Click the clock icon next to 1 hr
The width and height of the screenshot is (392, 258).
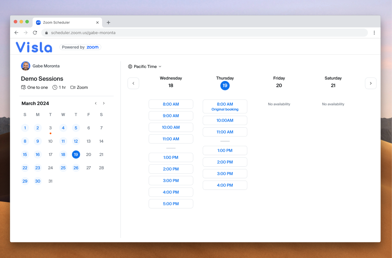[x=55, y=87]
